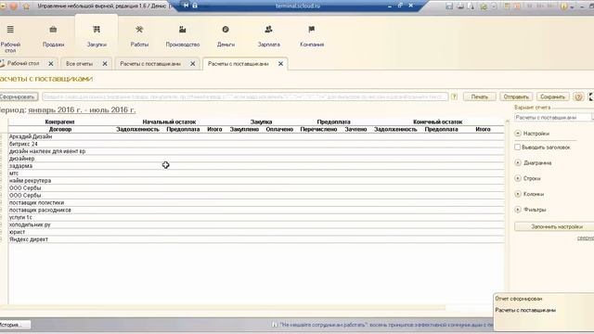Open the Рабочий стол section icon
This screenshot has height=334, width=594.
[10, 30]
